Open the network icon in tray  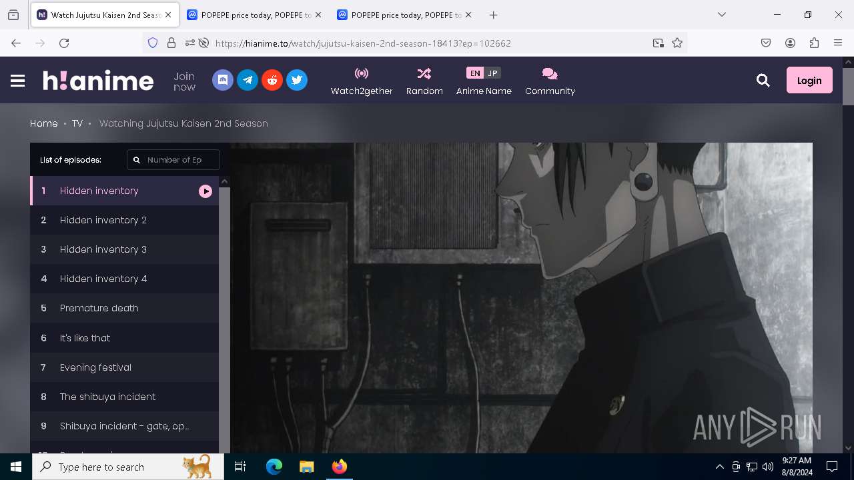752,467
